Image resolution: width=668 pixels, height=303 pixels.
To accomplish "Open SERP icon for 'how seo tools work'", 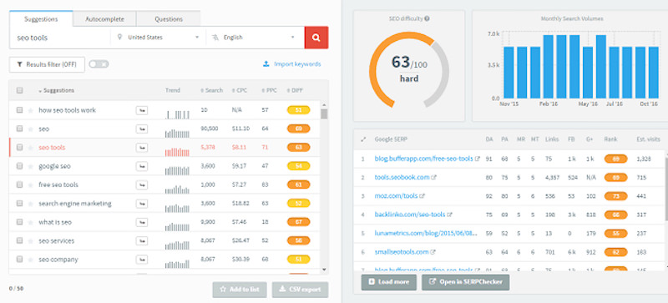I will [x=141, y=110].
